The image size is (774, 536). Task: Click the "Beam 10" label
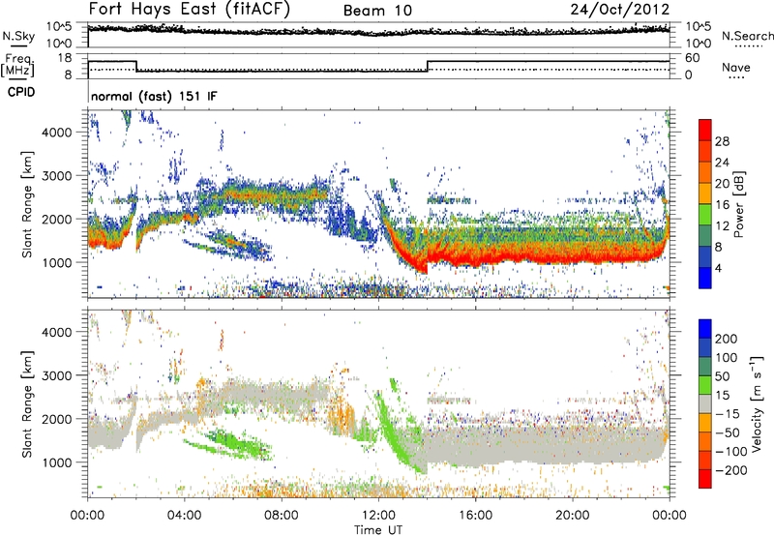point(377,11)
